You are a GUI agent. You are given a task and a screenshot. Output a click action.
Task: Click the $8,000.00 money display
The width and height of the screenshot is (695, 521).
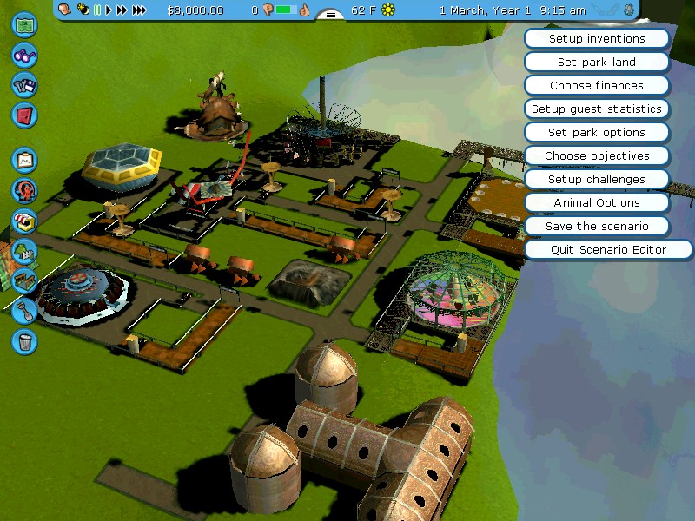click(195, 10)
